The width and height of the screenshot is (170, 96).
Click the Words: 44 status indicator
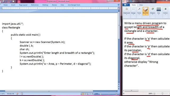10,94
